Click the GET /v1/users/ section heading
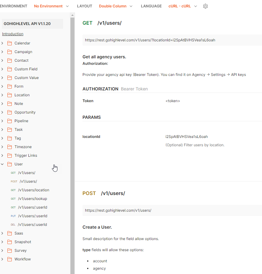Viewport: 262px width, 274px height. click(102, 23)
